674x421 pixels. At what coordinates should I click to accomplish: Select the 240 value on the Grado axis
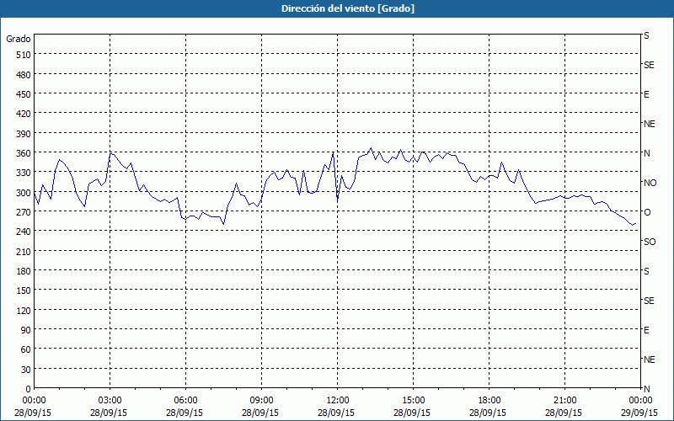pos(24,232)
